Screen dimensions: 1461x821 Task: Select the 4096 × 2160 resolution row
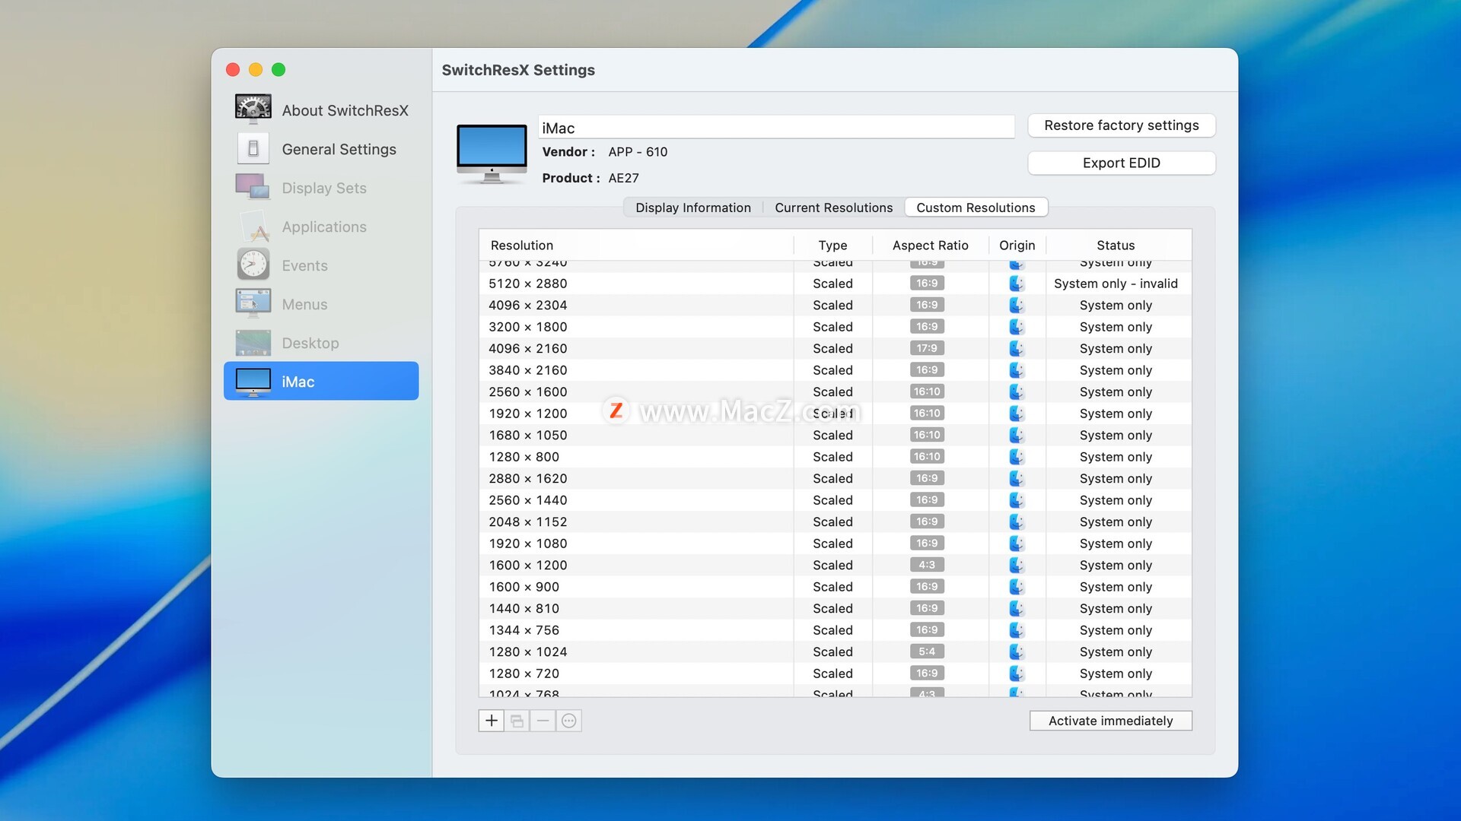(835, 348)
